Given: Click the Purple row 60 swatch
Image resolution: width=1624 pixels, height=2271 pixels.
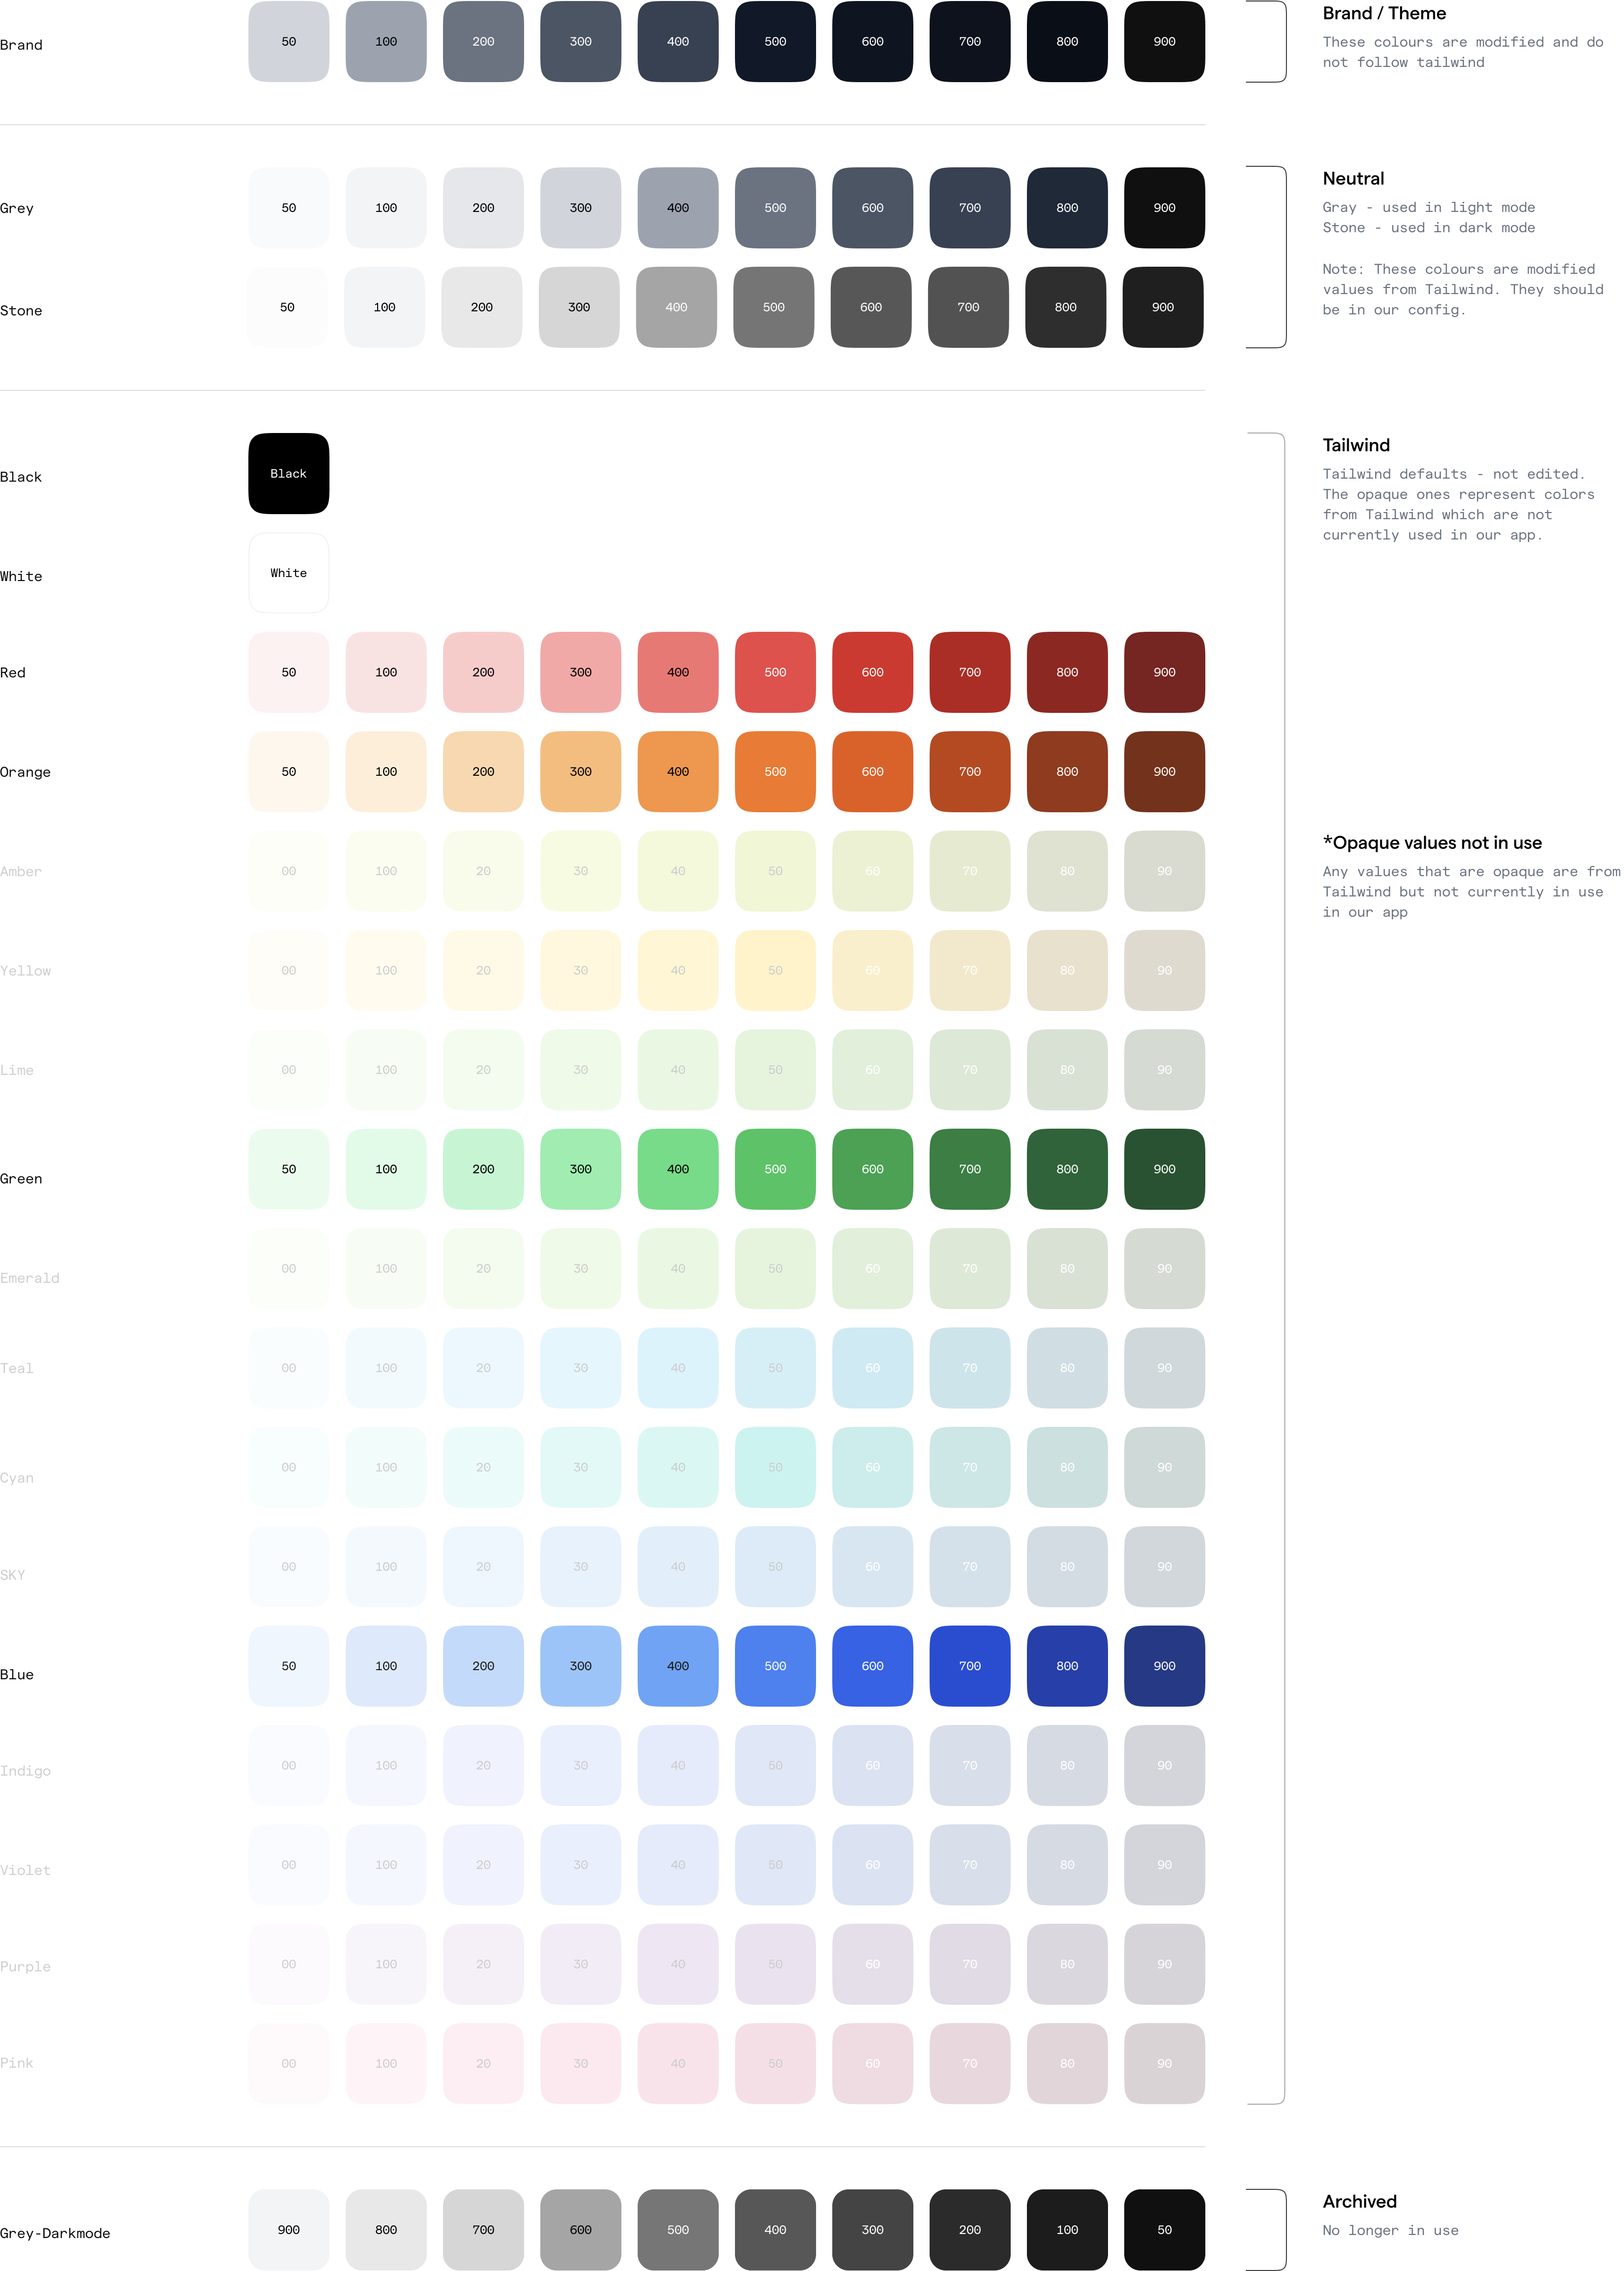Looking at the screenshot, I should coord(872,1964).
